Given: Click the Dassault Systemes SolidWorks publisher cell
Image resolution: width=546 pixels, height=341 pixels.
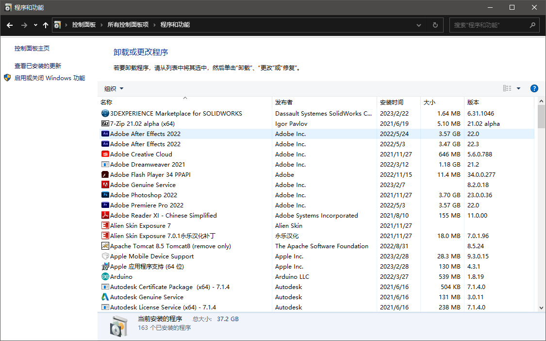Looking at the screenshot, I should coord(324,113).
